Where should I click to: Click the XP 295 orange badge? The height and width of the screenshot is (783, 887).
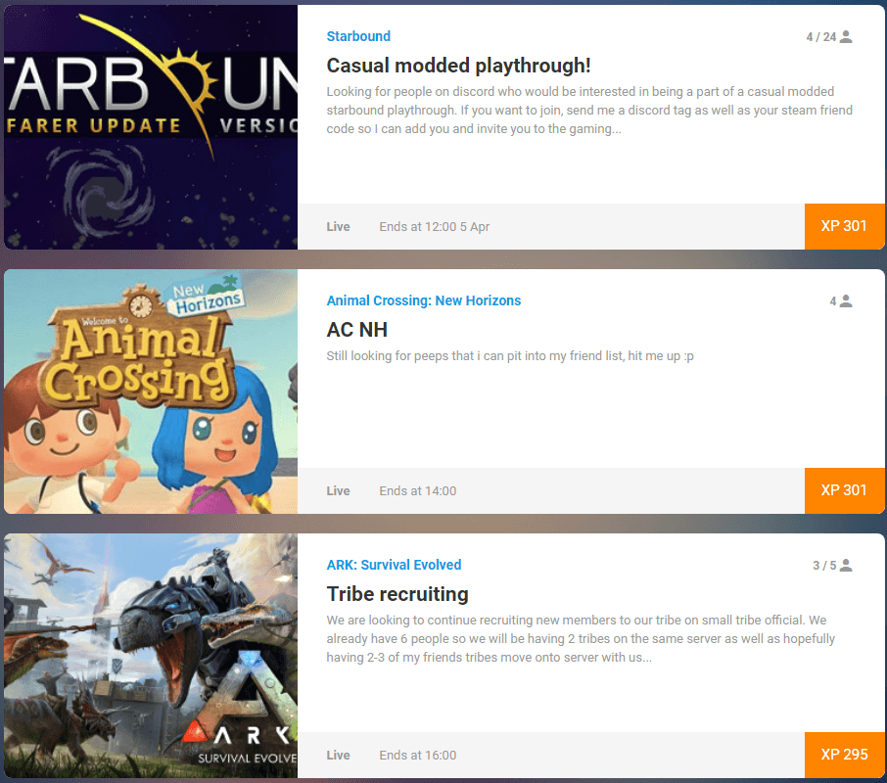coord(844,755)
